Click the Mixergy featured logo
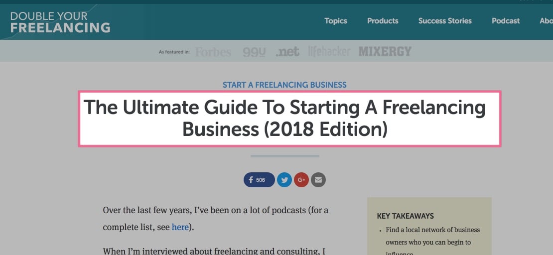Image resolution: width=553 pixels, height=255 pixels. pos(385,51)
